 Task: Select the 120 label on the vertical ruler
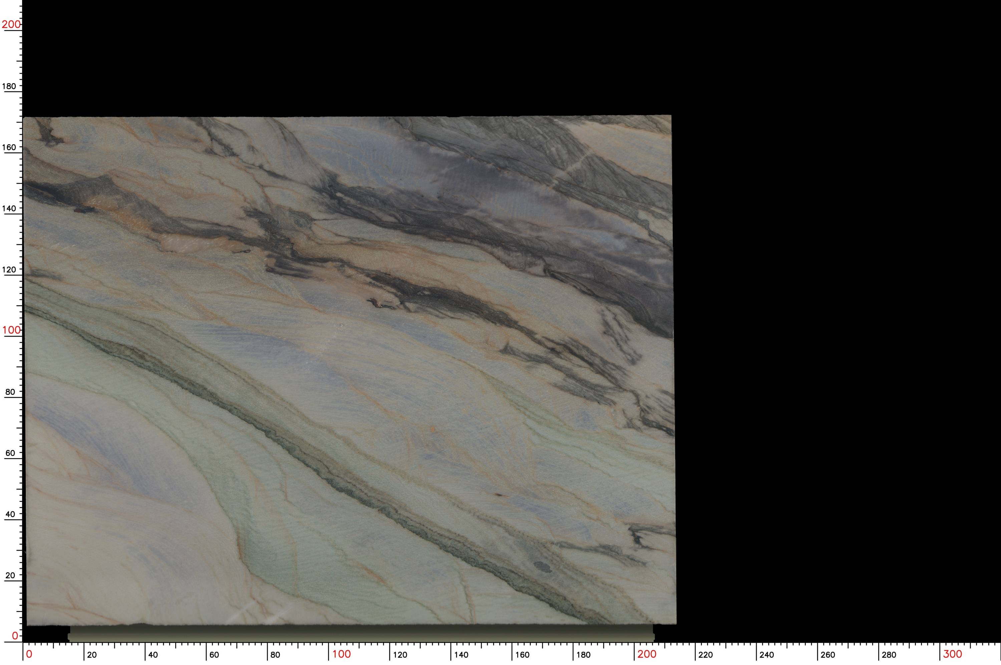coord(9,269)
